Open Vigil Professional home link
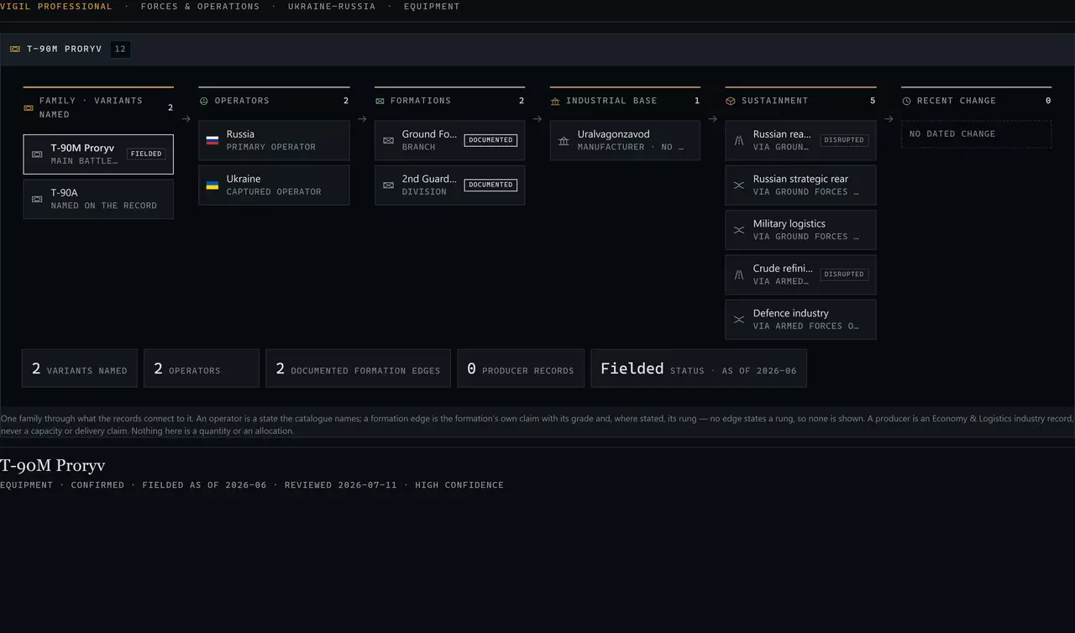Image resolution: width=1075 pixels, height=633 pixels. pos(56,7)
